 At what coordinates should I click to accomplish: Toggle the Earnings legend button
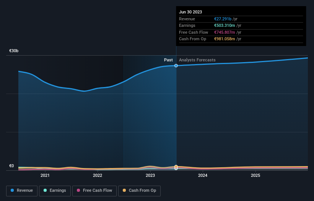tap(55, 191)
